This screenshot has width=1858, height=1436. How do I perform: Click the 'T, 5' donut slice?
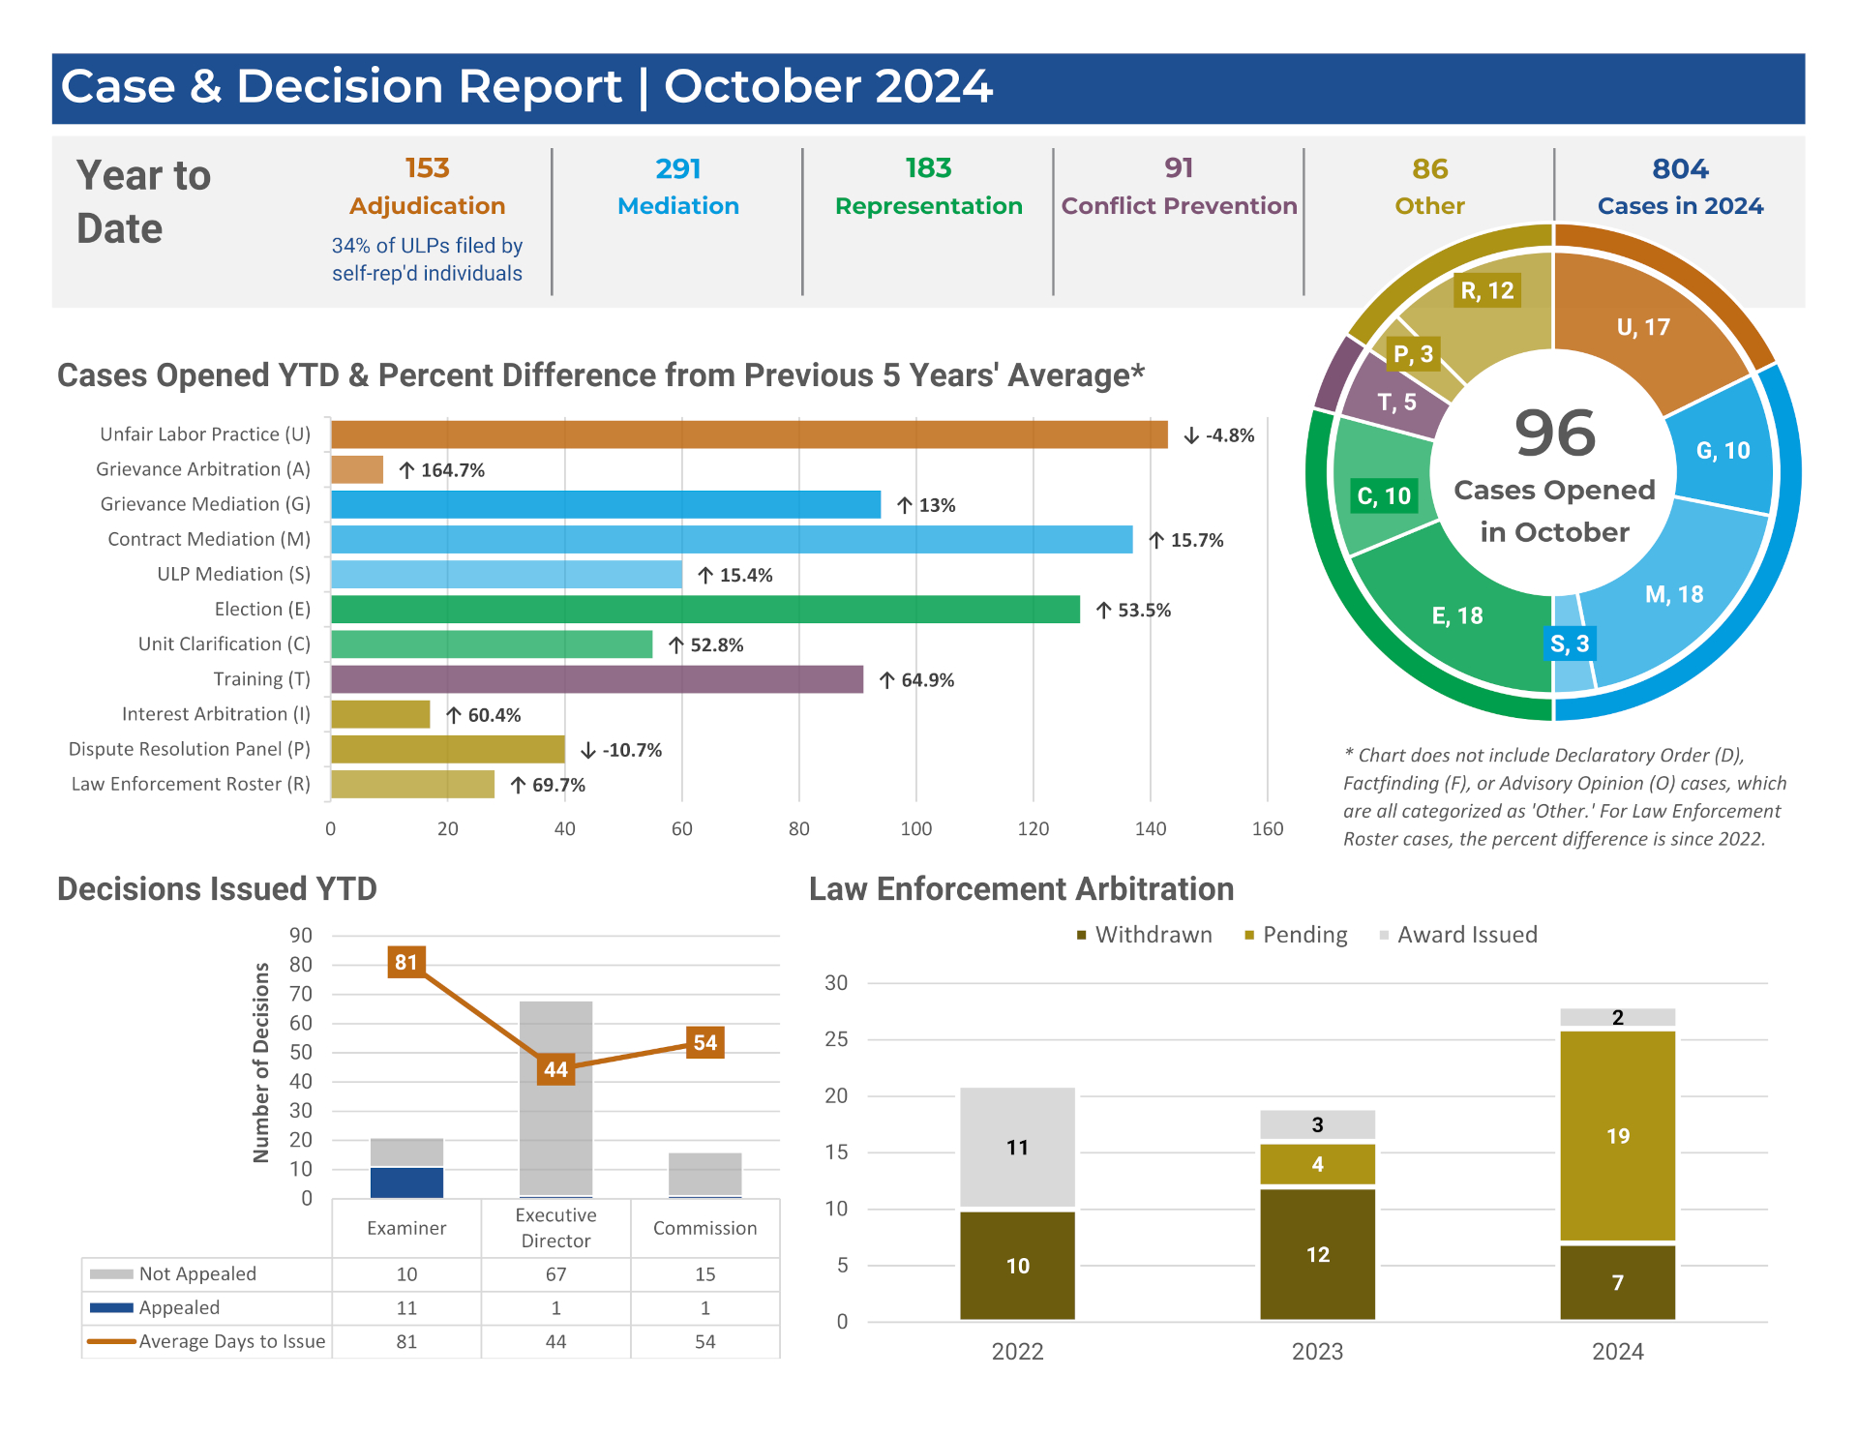1396,402
